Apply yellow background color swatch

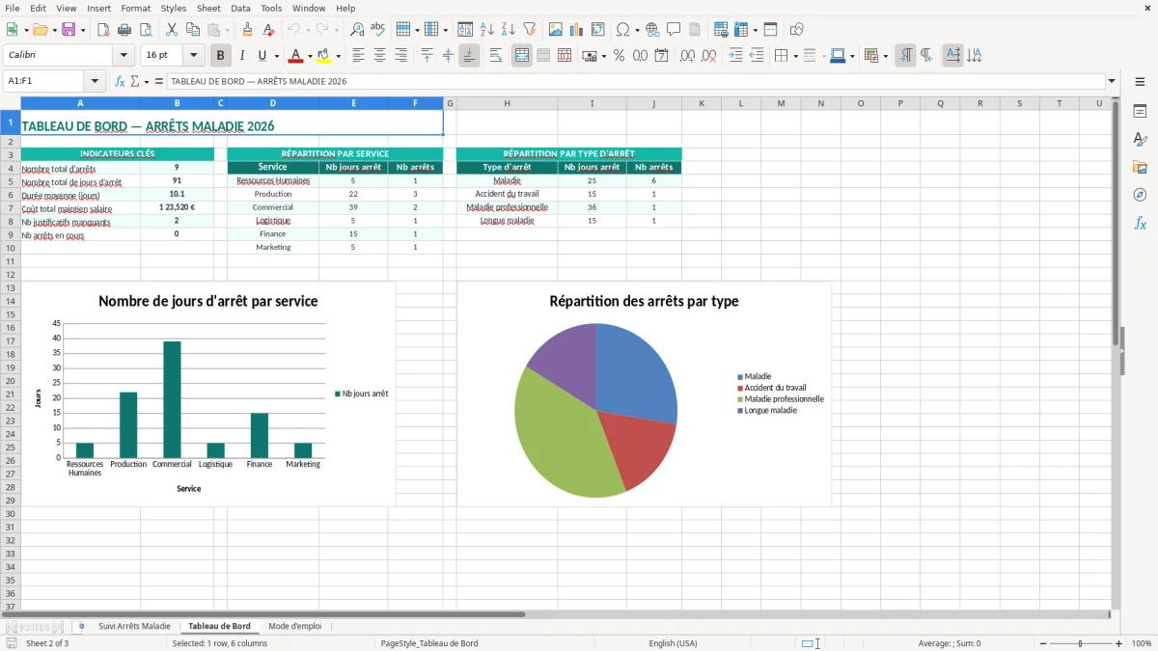pos(324,56)
